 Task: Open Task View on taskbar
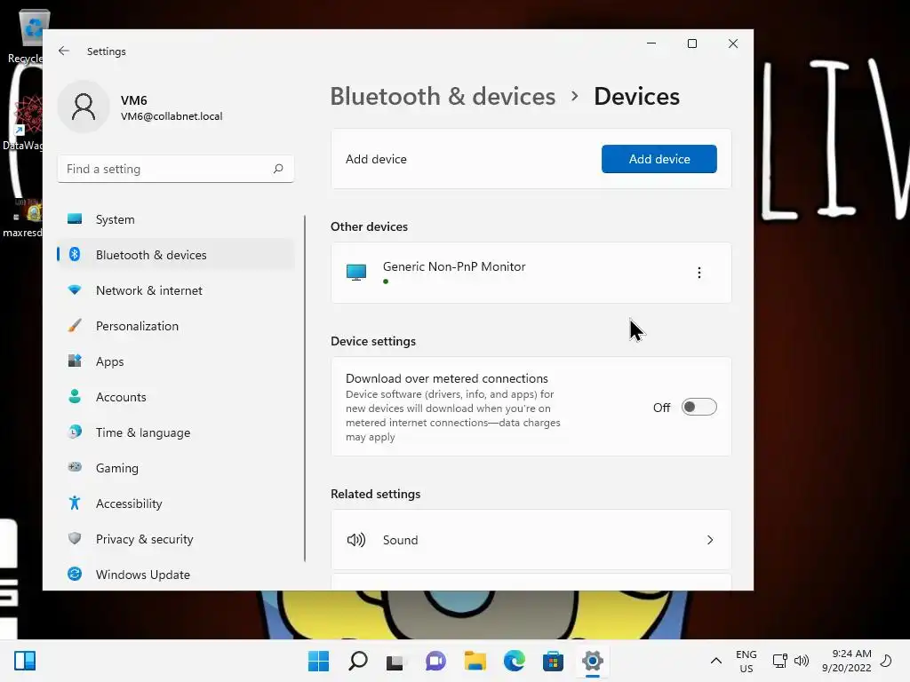(x=396, y=661)
